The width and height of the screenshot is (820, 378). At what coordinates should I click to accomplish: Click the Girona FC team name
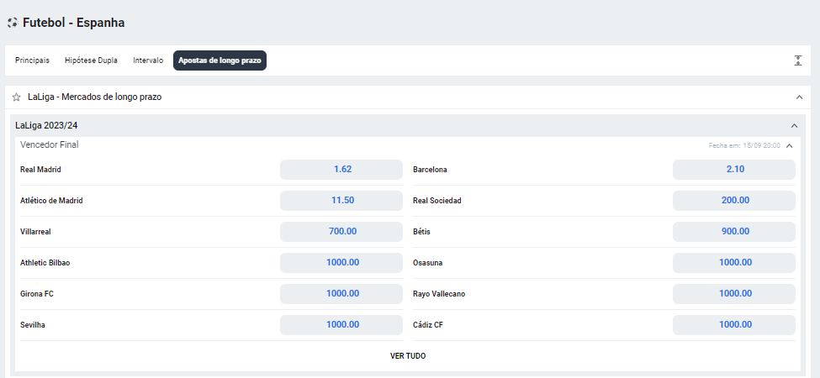coord(37,294)
